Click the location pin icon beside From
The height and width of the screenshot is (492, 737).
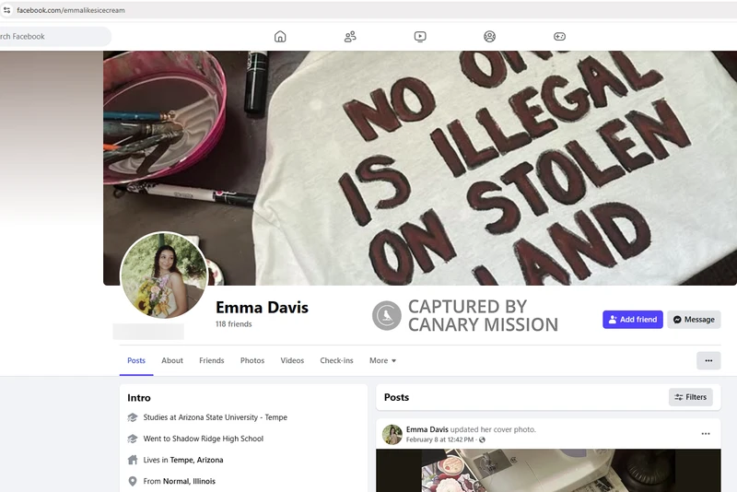pos(133,481)
